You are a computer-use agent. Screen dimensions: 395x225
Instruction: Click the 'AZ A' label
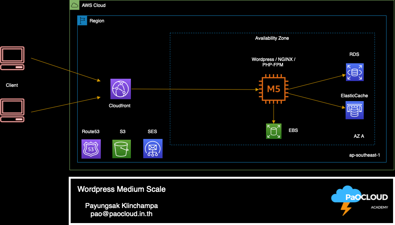[x=359, y=136]
